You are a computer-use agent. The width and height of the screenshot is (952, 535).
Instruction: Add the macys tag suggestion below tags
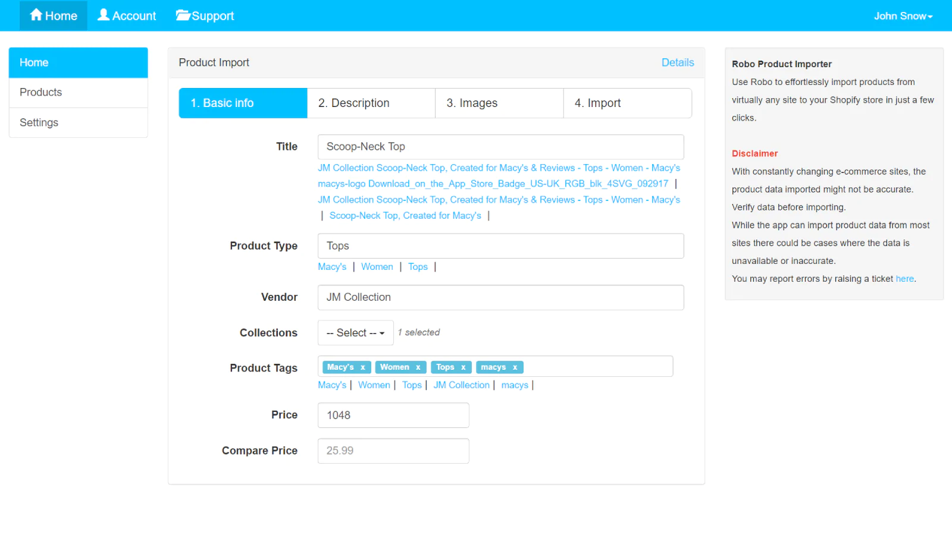tap(515, 385)
